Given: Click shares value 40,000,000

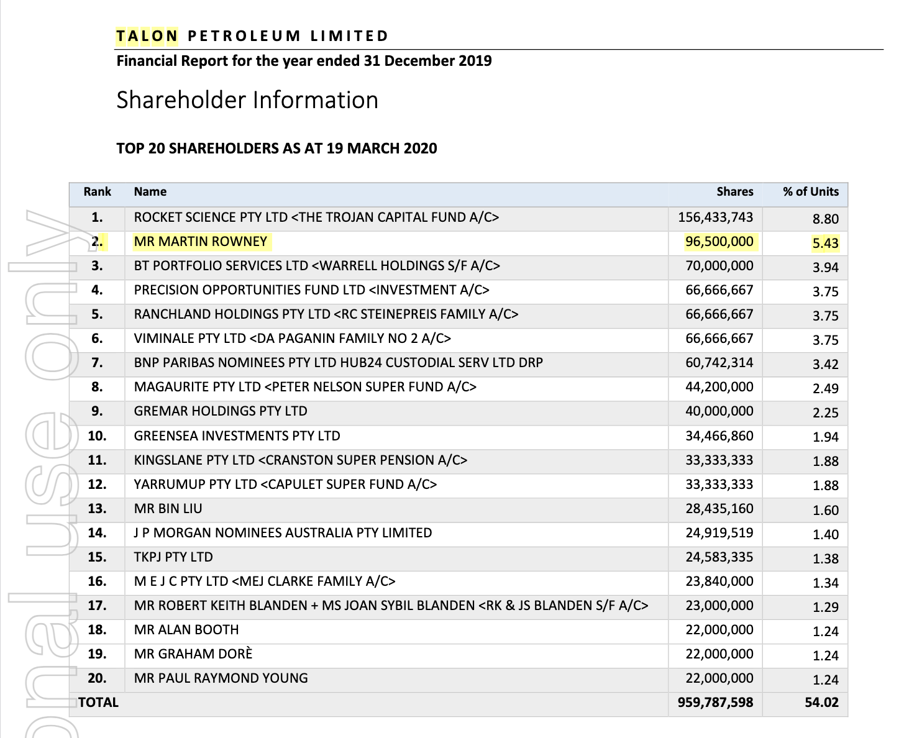Looking at the screenshot, I should coord(719,411).
